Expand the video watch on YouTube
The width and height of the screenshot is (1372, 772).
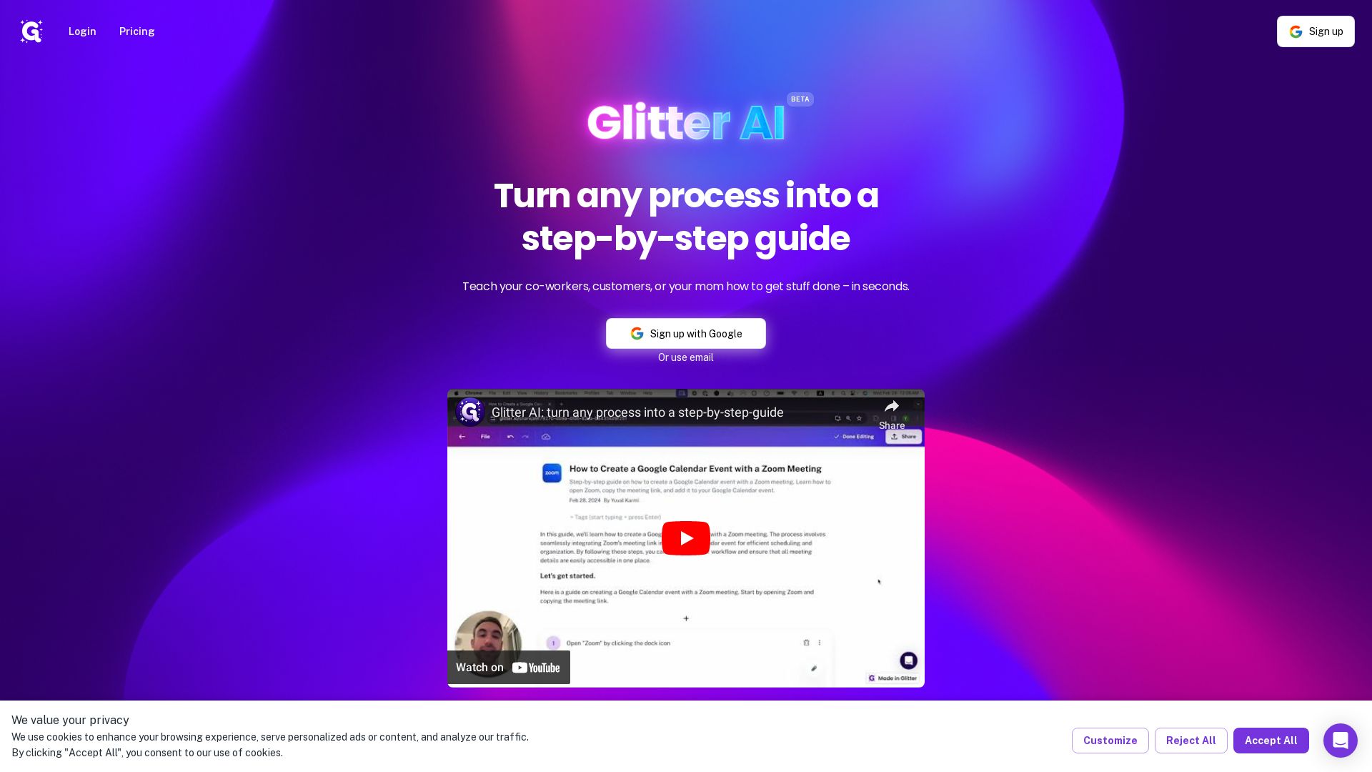click(x=508, y=668)
